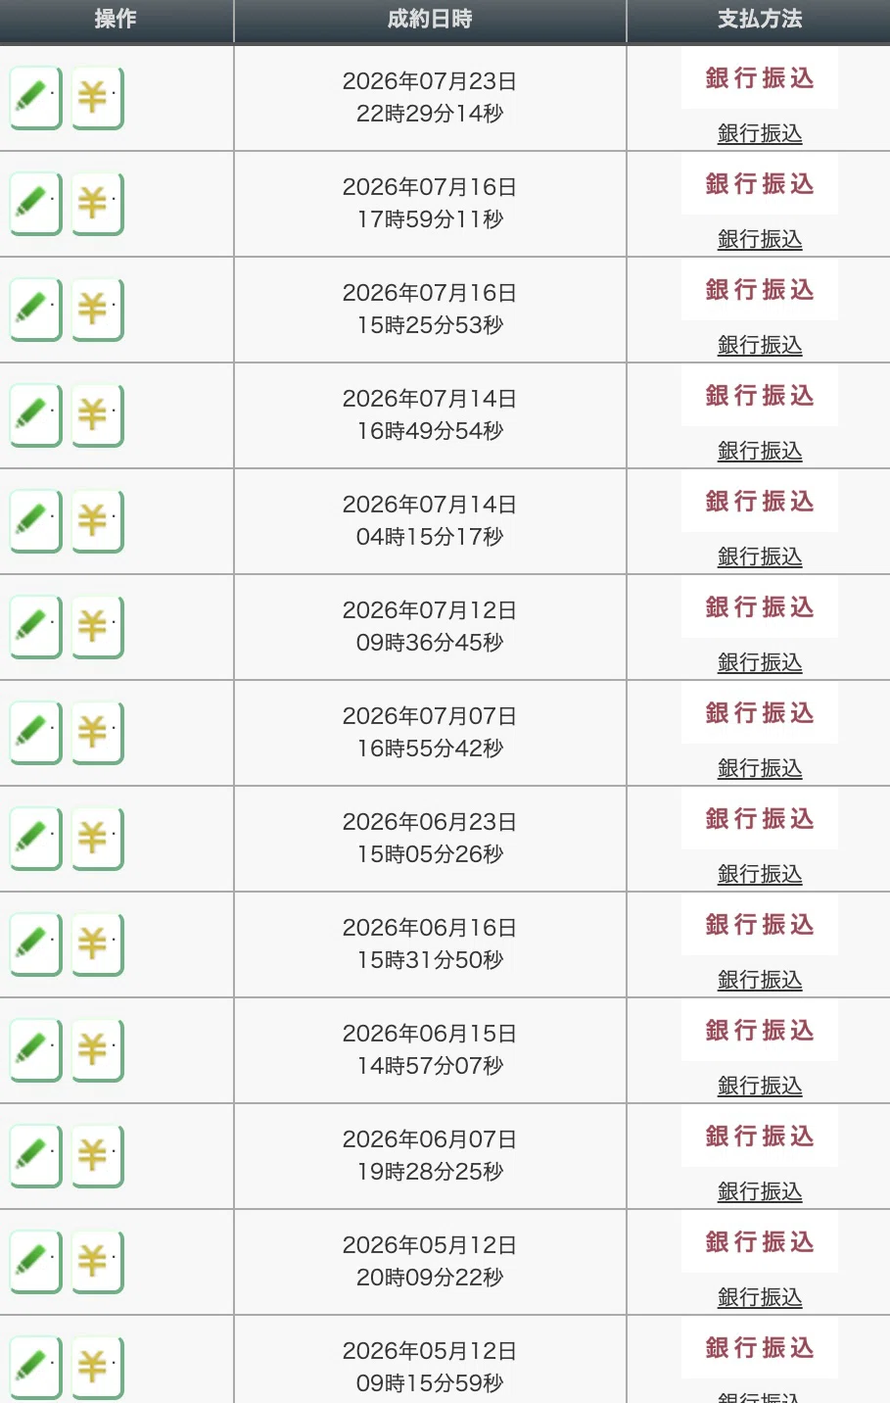The height and width of the screenshot is (1403, 890).
Task: Edit the 2026年05月12日 20時09分22秒 order
Action: coord(36,1262)
